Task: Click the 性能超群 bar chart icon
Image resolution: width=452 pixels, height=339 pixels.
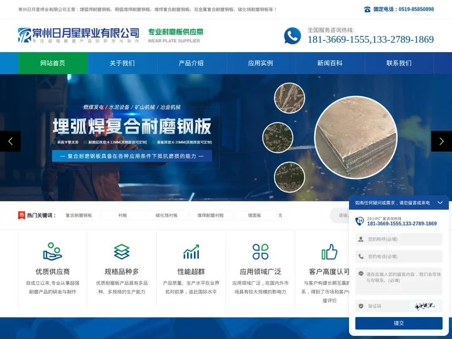Action: [191, 252]
